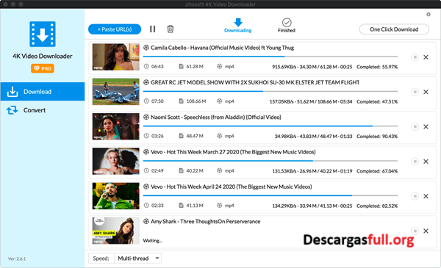This screenshot has width=441, height=268.
Task: Click the reel icon beside Amy Shark title
Action: (146, 221)
